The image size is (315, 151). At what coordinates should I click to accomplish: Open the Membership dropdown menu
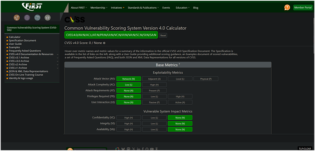coord(99,7)
